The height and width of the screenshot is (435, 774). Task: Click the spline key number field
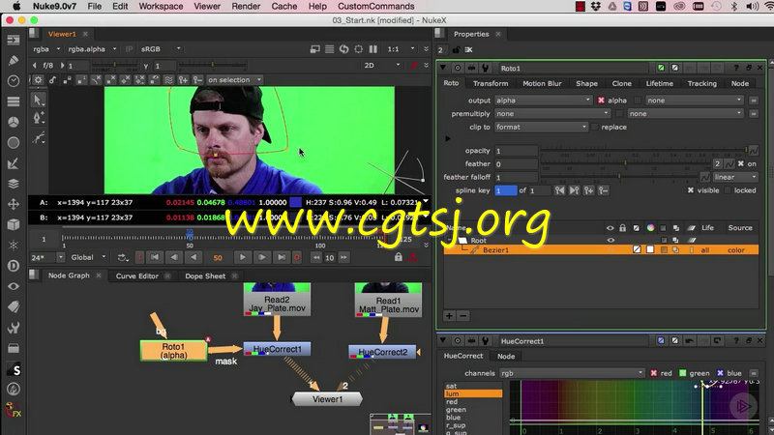pos(505,190)
